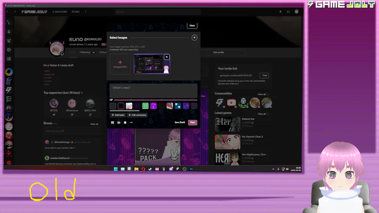Pick the rainbow striped background swatch
The height and width of the screenshot is (213, 379).
170,106
